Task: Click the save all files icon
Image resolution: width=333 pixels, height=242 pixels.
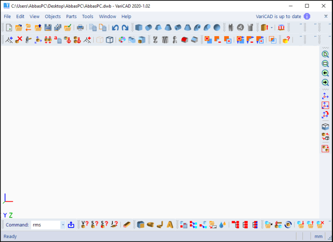Action: click(x=58, y=28)
